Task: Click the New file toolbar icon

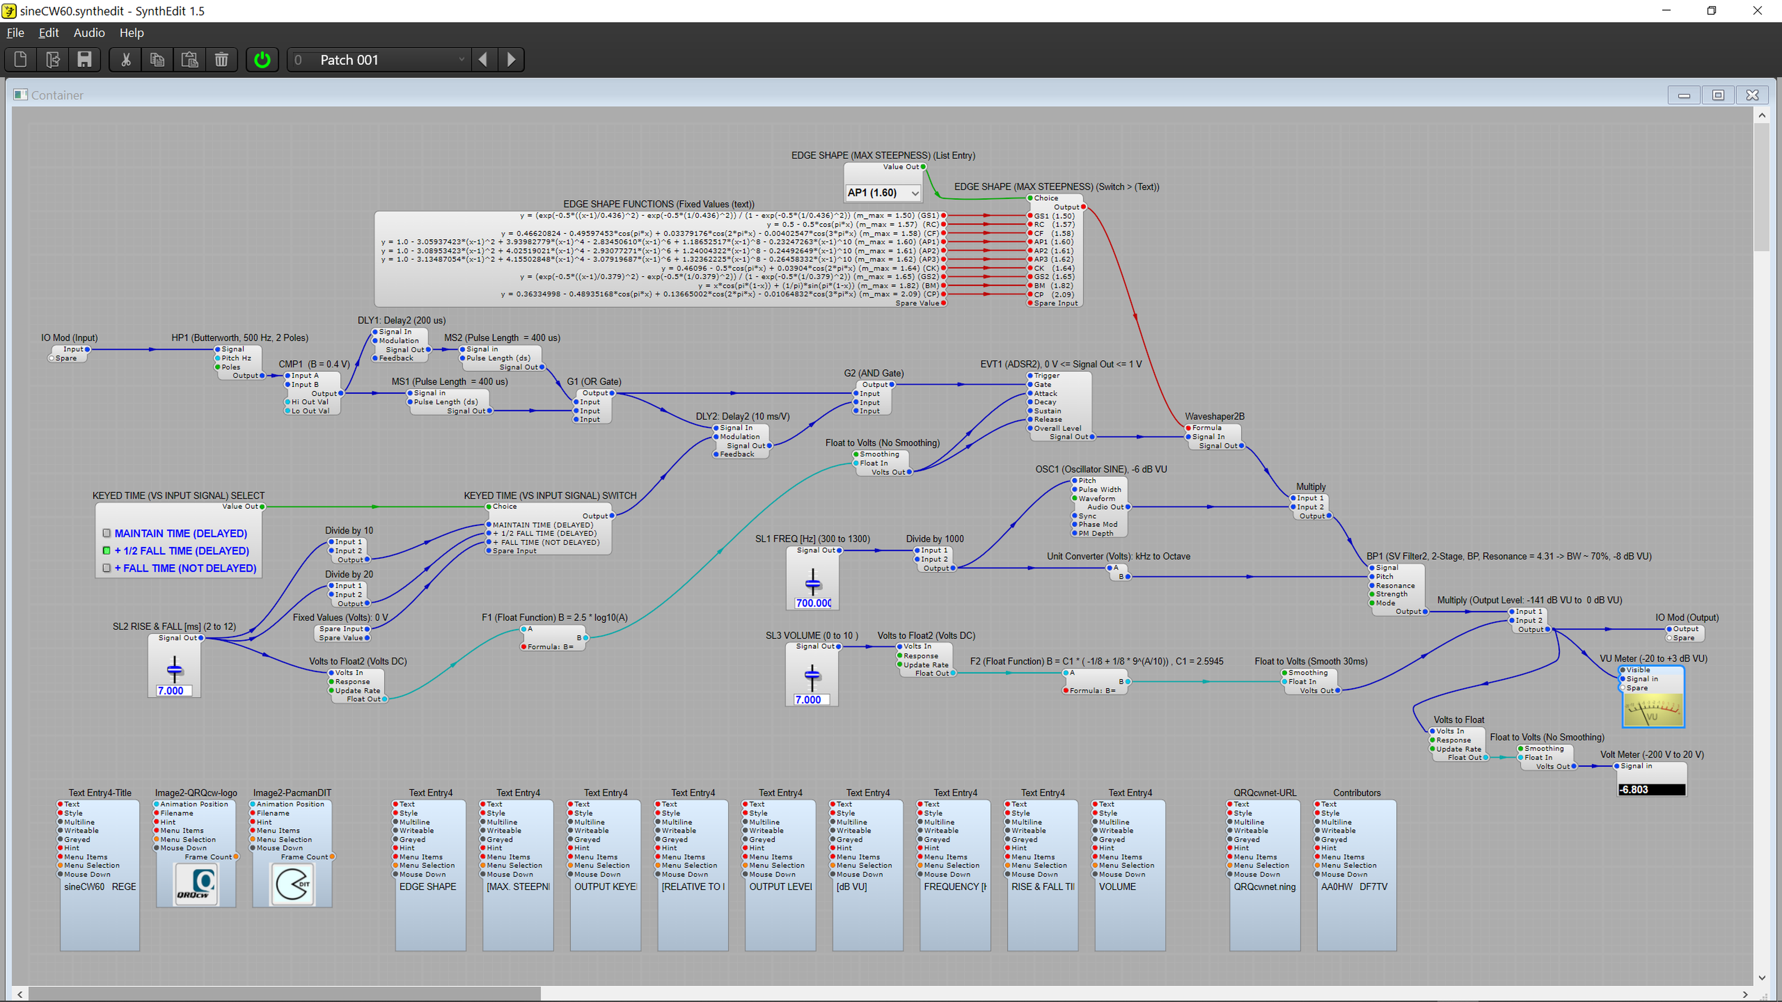Action: [20, 59]
